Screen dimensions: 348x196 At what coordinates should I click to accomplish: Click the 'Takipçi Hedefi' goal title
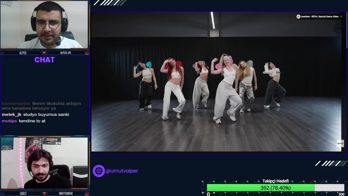pyautogui.click(x=275, y=181)
